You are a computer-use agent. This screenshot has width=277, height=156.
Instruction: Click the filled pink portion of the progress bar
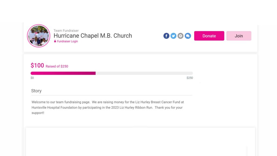click(x=63, y=73)
